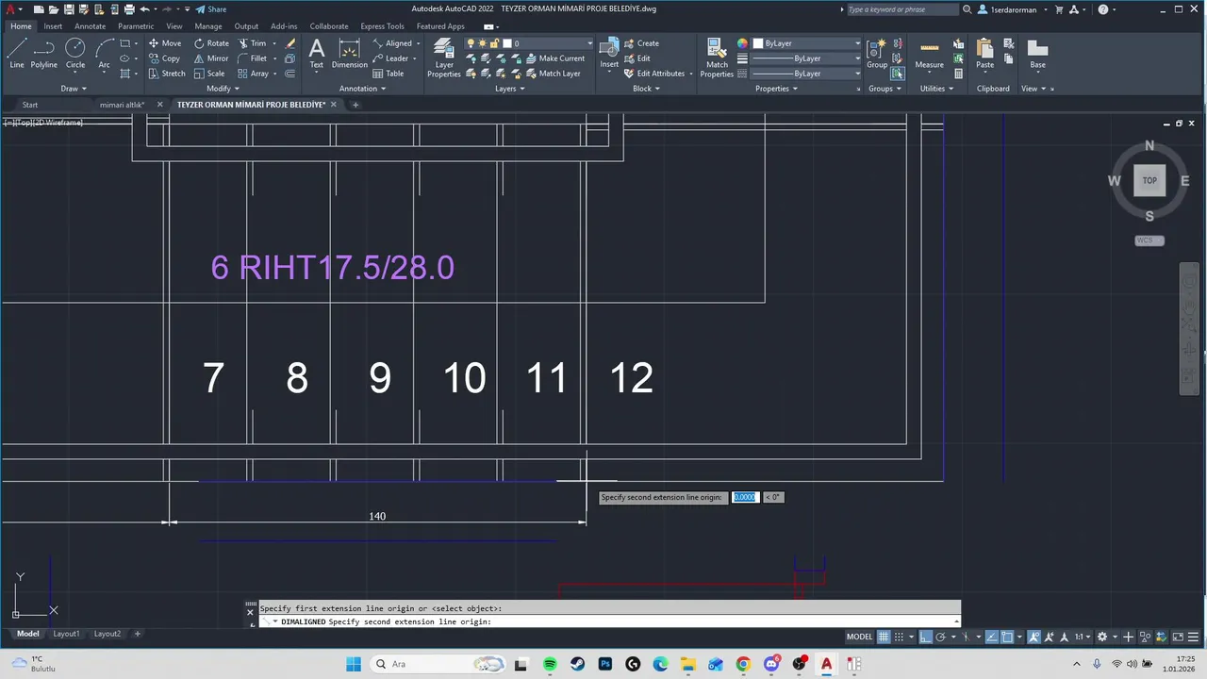The width and height of the screenshot is (1207, 679).
Task: Toggle 2D object snap in status bar
Action: click(x=1007, y=637)
